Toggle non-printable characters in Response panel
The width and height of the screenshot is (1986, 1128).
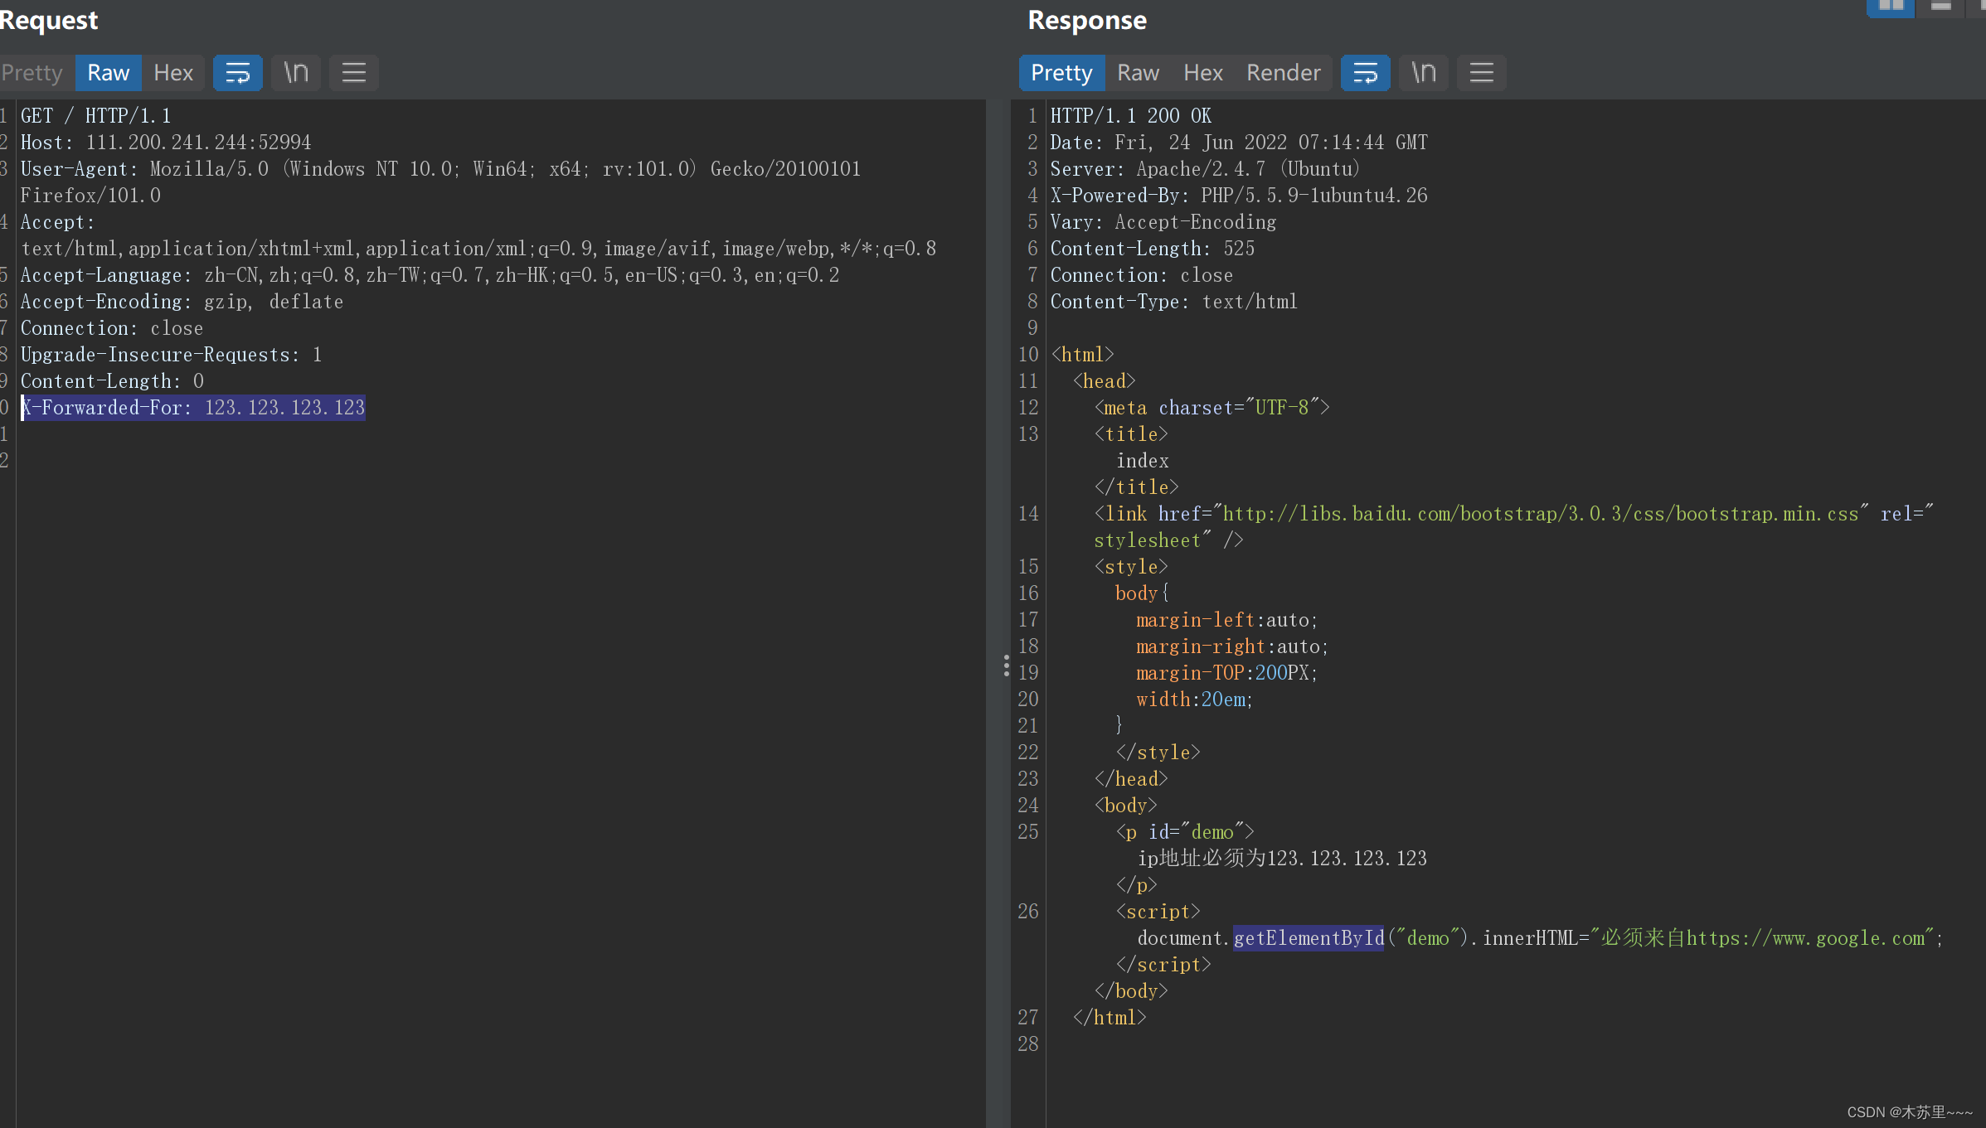1424,73
